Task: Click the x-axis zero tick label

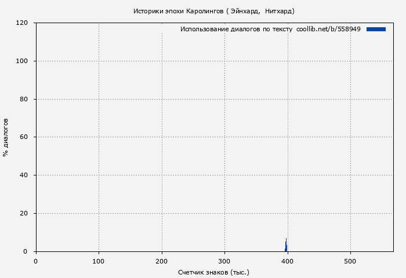Action: [x=36, y=261]
